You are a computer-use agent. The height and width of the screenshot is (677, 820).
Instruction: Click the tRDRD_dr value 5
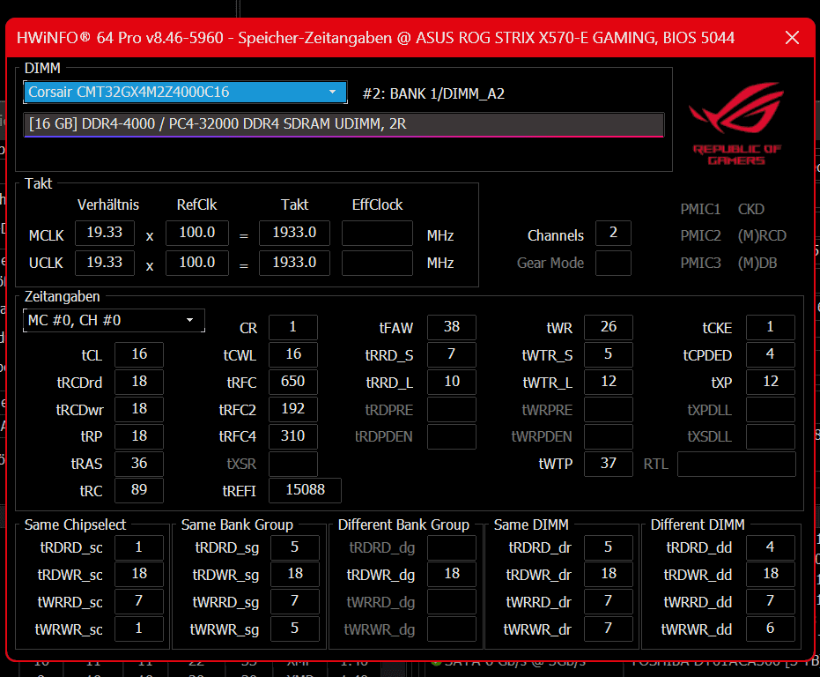[x=609, y=547]
